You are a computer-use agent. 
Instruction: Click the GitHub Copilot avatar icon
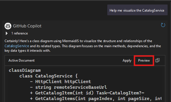click(x=8, y=26)
